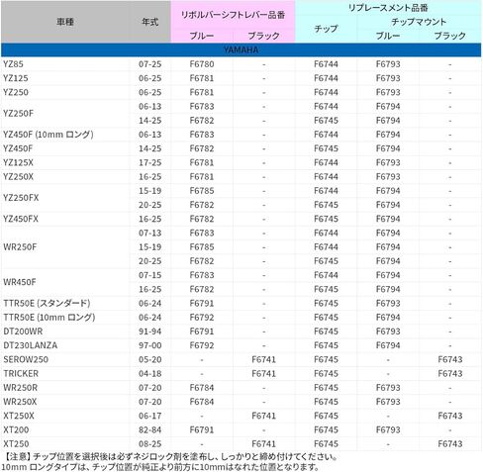
Task: Click the YZ450FX model name
Action: coord(21,219)
